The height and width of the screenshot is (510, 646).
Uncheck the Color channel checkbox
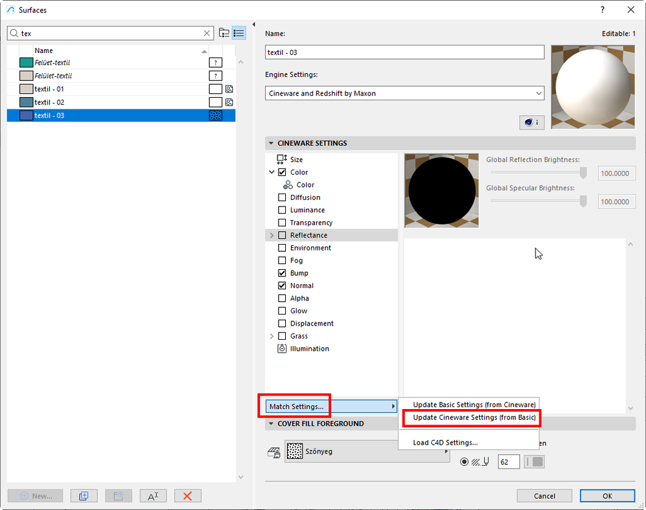[x=282, y=172]
